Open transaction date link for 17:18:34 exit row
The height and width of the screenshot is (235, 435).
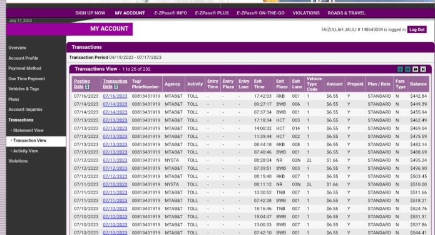click(115, 120)
